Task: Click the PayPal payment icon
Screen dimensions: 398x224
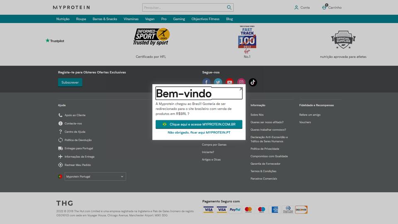Action: 235,210
